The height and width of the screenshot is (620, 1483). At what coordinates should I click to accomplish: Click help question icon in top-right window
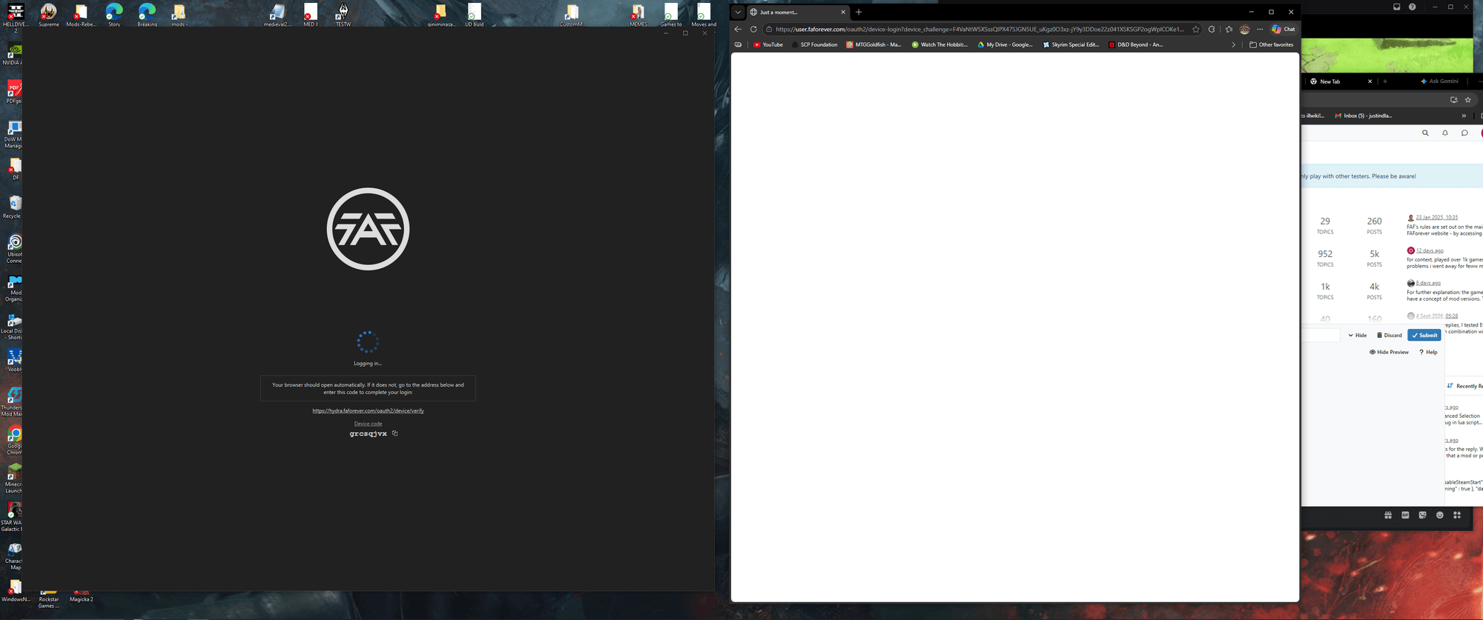pos(1413,7)
